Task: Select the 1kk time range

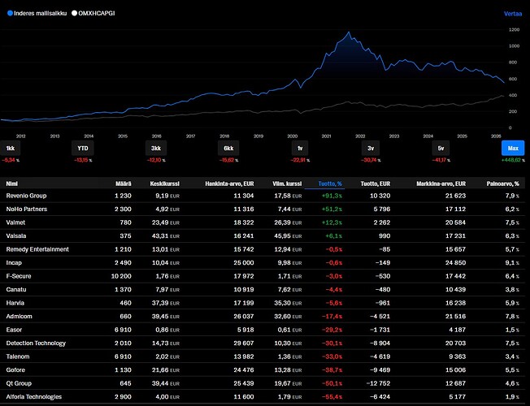Action: point(11,149)
